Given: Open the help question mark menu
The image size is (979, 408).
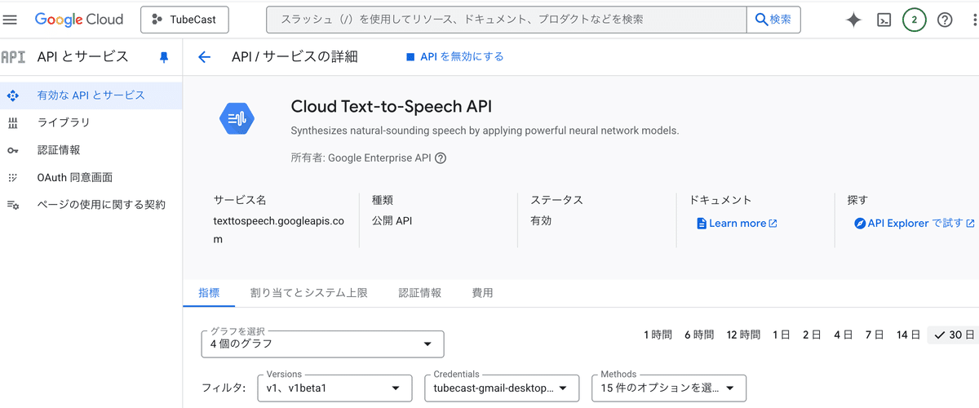Looking at the screenshot, I should point(945,20).
